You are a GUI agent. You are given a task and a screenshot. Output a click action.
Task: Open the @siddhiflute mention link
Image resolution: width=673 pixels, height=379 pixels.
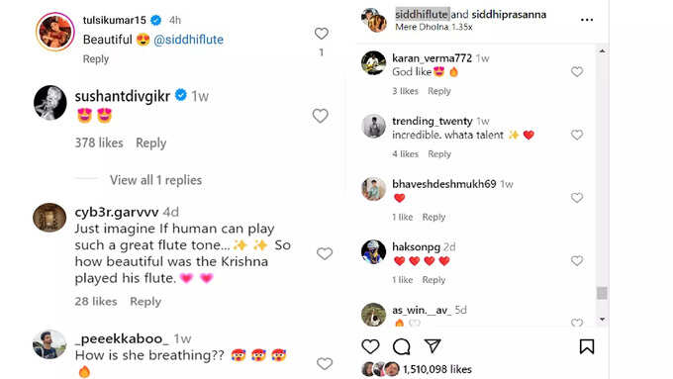pos(188,40)
